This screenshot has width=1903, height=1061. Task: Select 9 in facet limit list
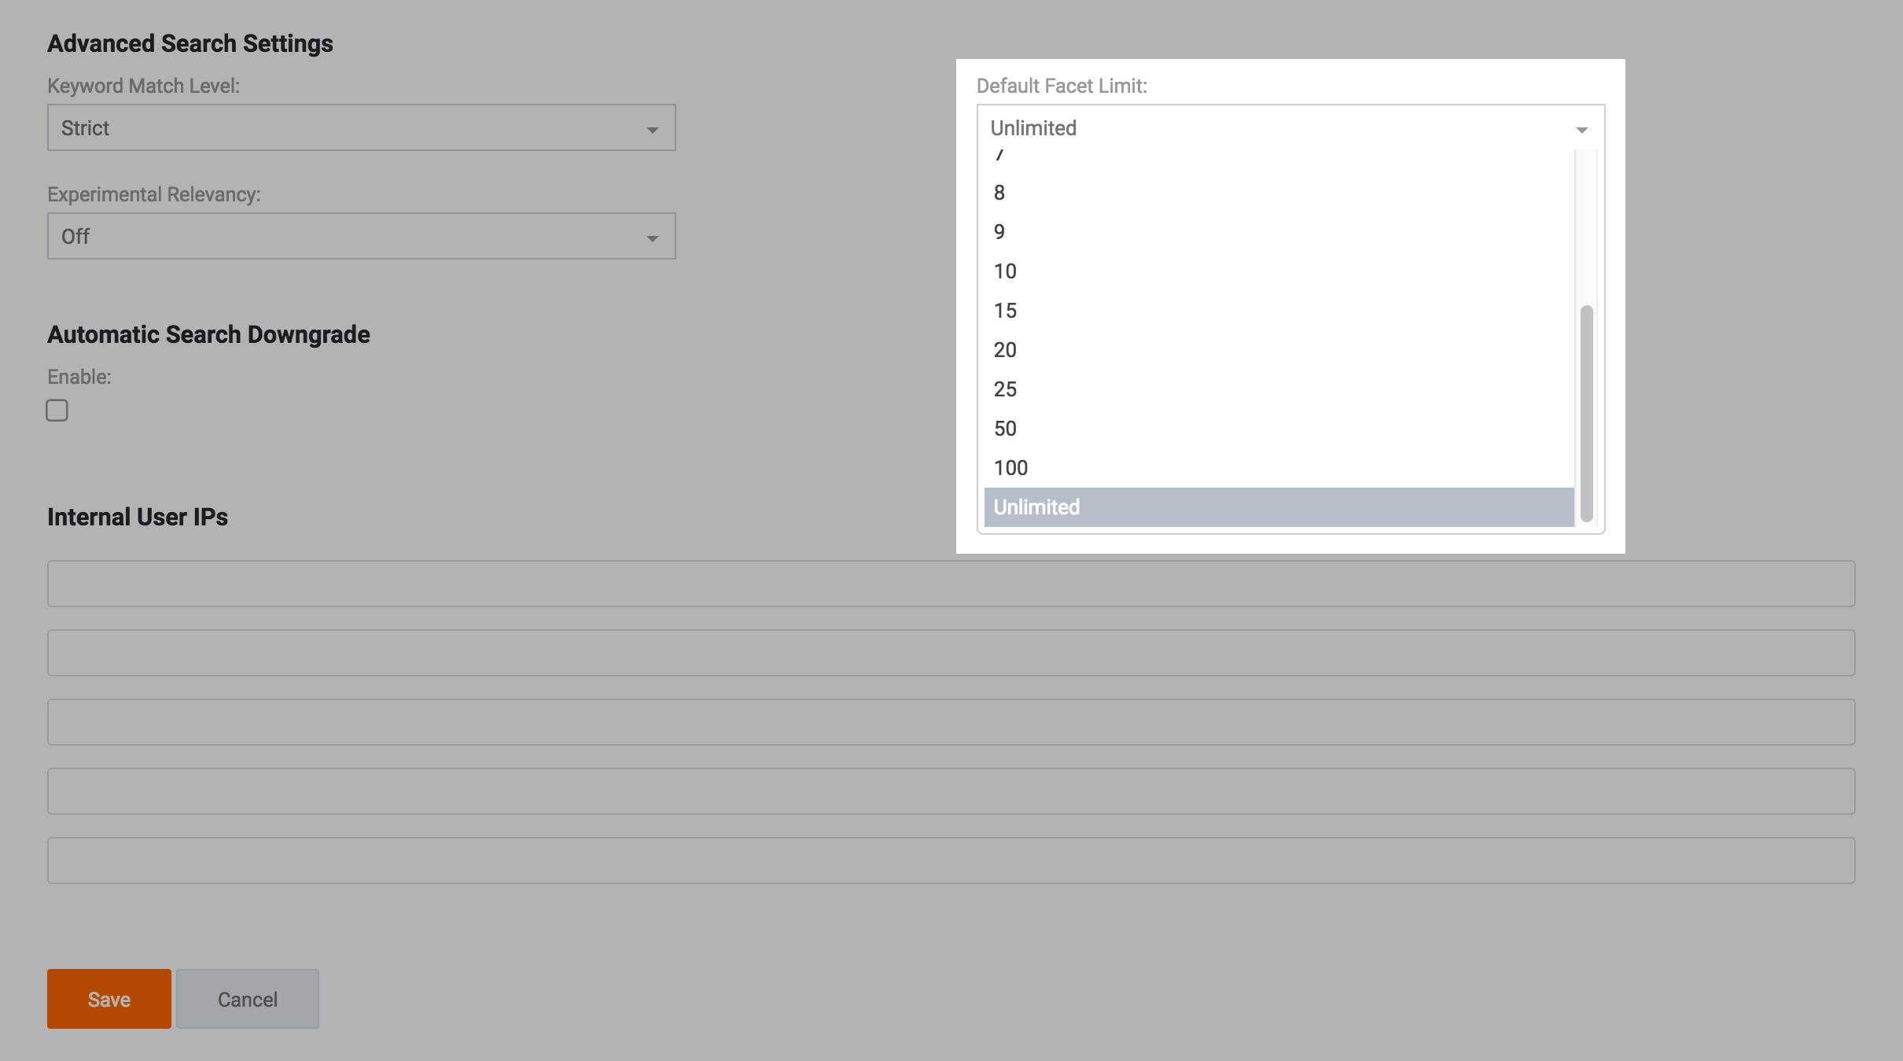tap(1279, 232)
